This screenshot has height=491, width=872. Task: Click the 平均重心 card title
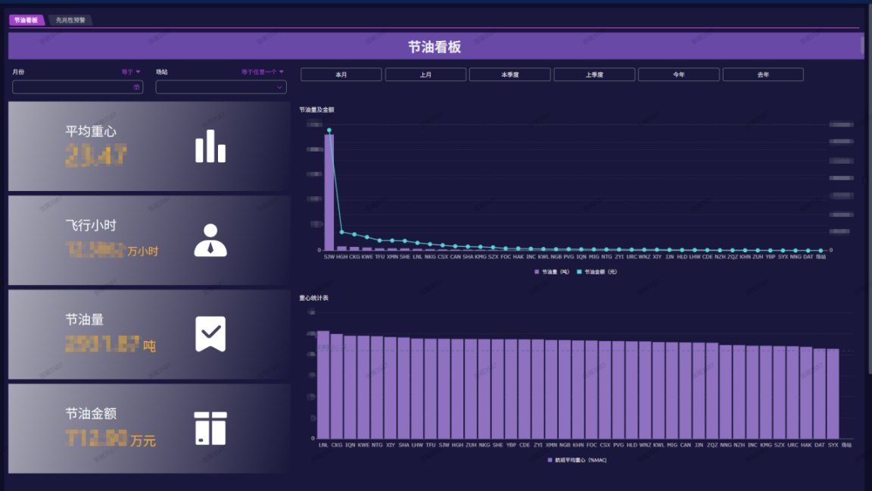[91, 131]
